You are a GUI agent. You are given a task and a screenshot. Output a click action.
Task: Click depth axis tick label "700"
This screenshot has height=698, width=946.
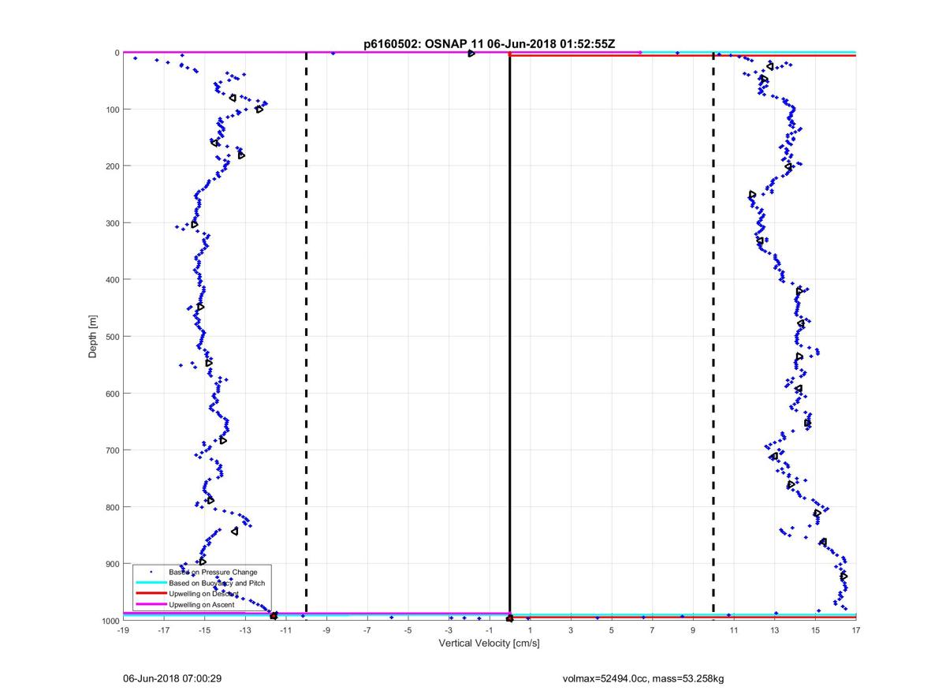pyautogui.click(x=112, y=450)
